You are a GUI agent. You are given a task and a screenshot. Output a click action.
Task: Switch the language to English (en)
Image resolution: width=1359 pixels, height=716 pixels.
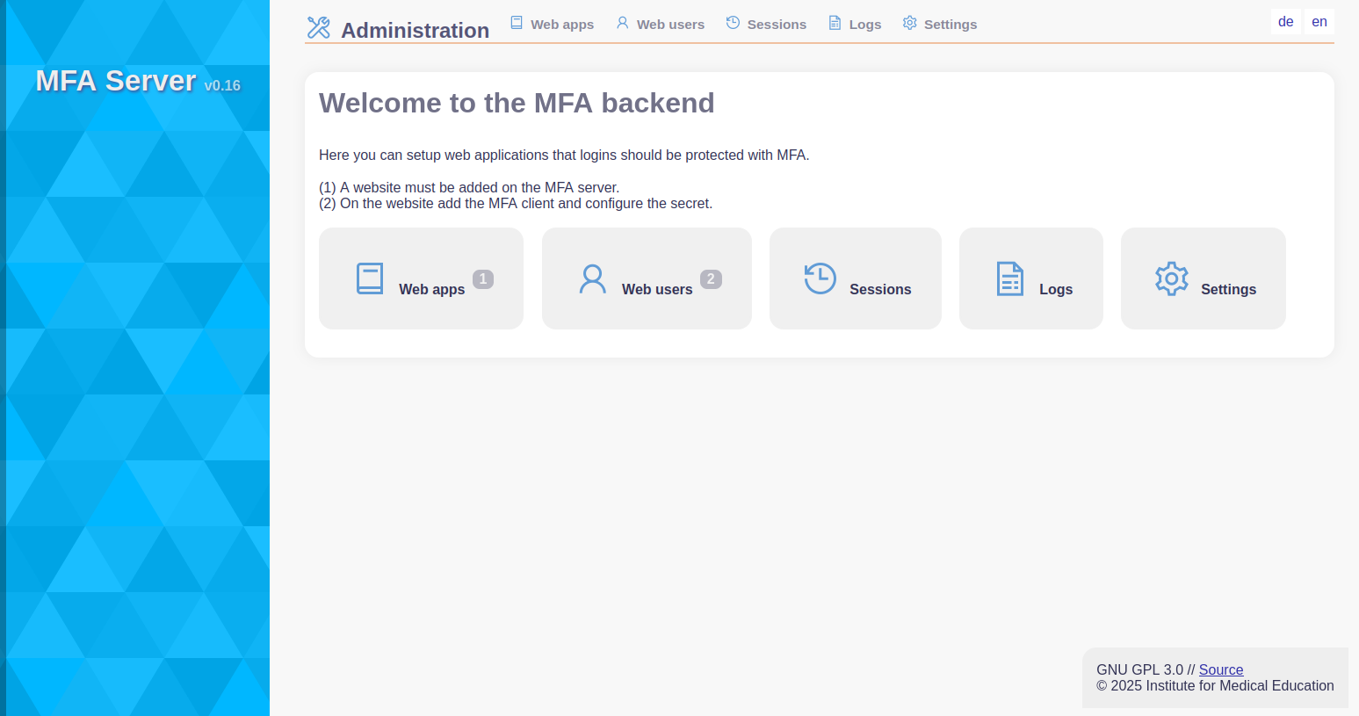(x=1319, y=22)
